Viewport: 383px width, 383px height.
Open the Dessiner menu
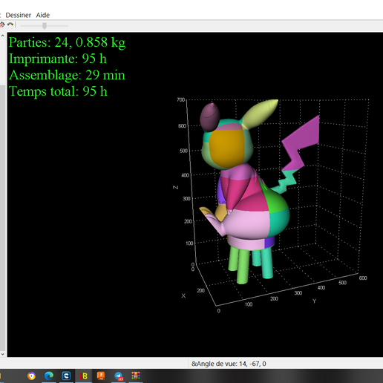click(x=18, y=15)
